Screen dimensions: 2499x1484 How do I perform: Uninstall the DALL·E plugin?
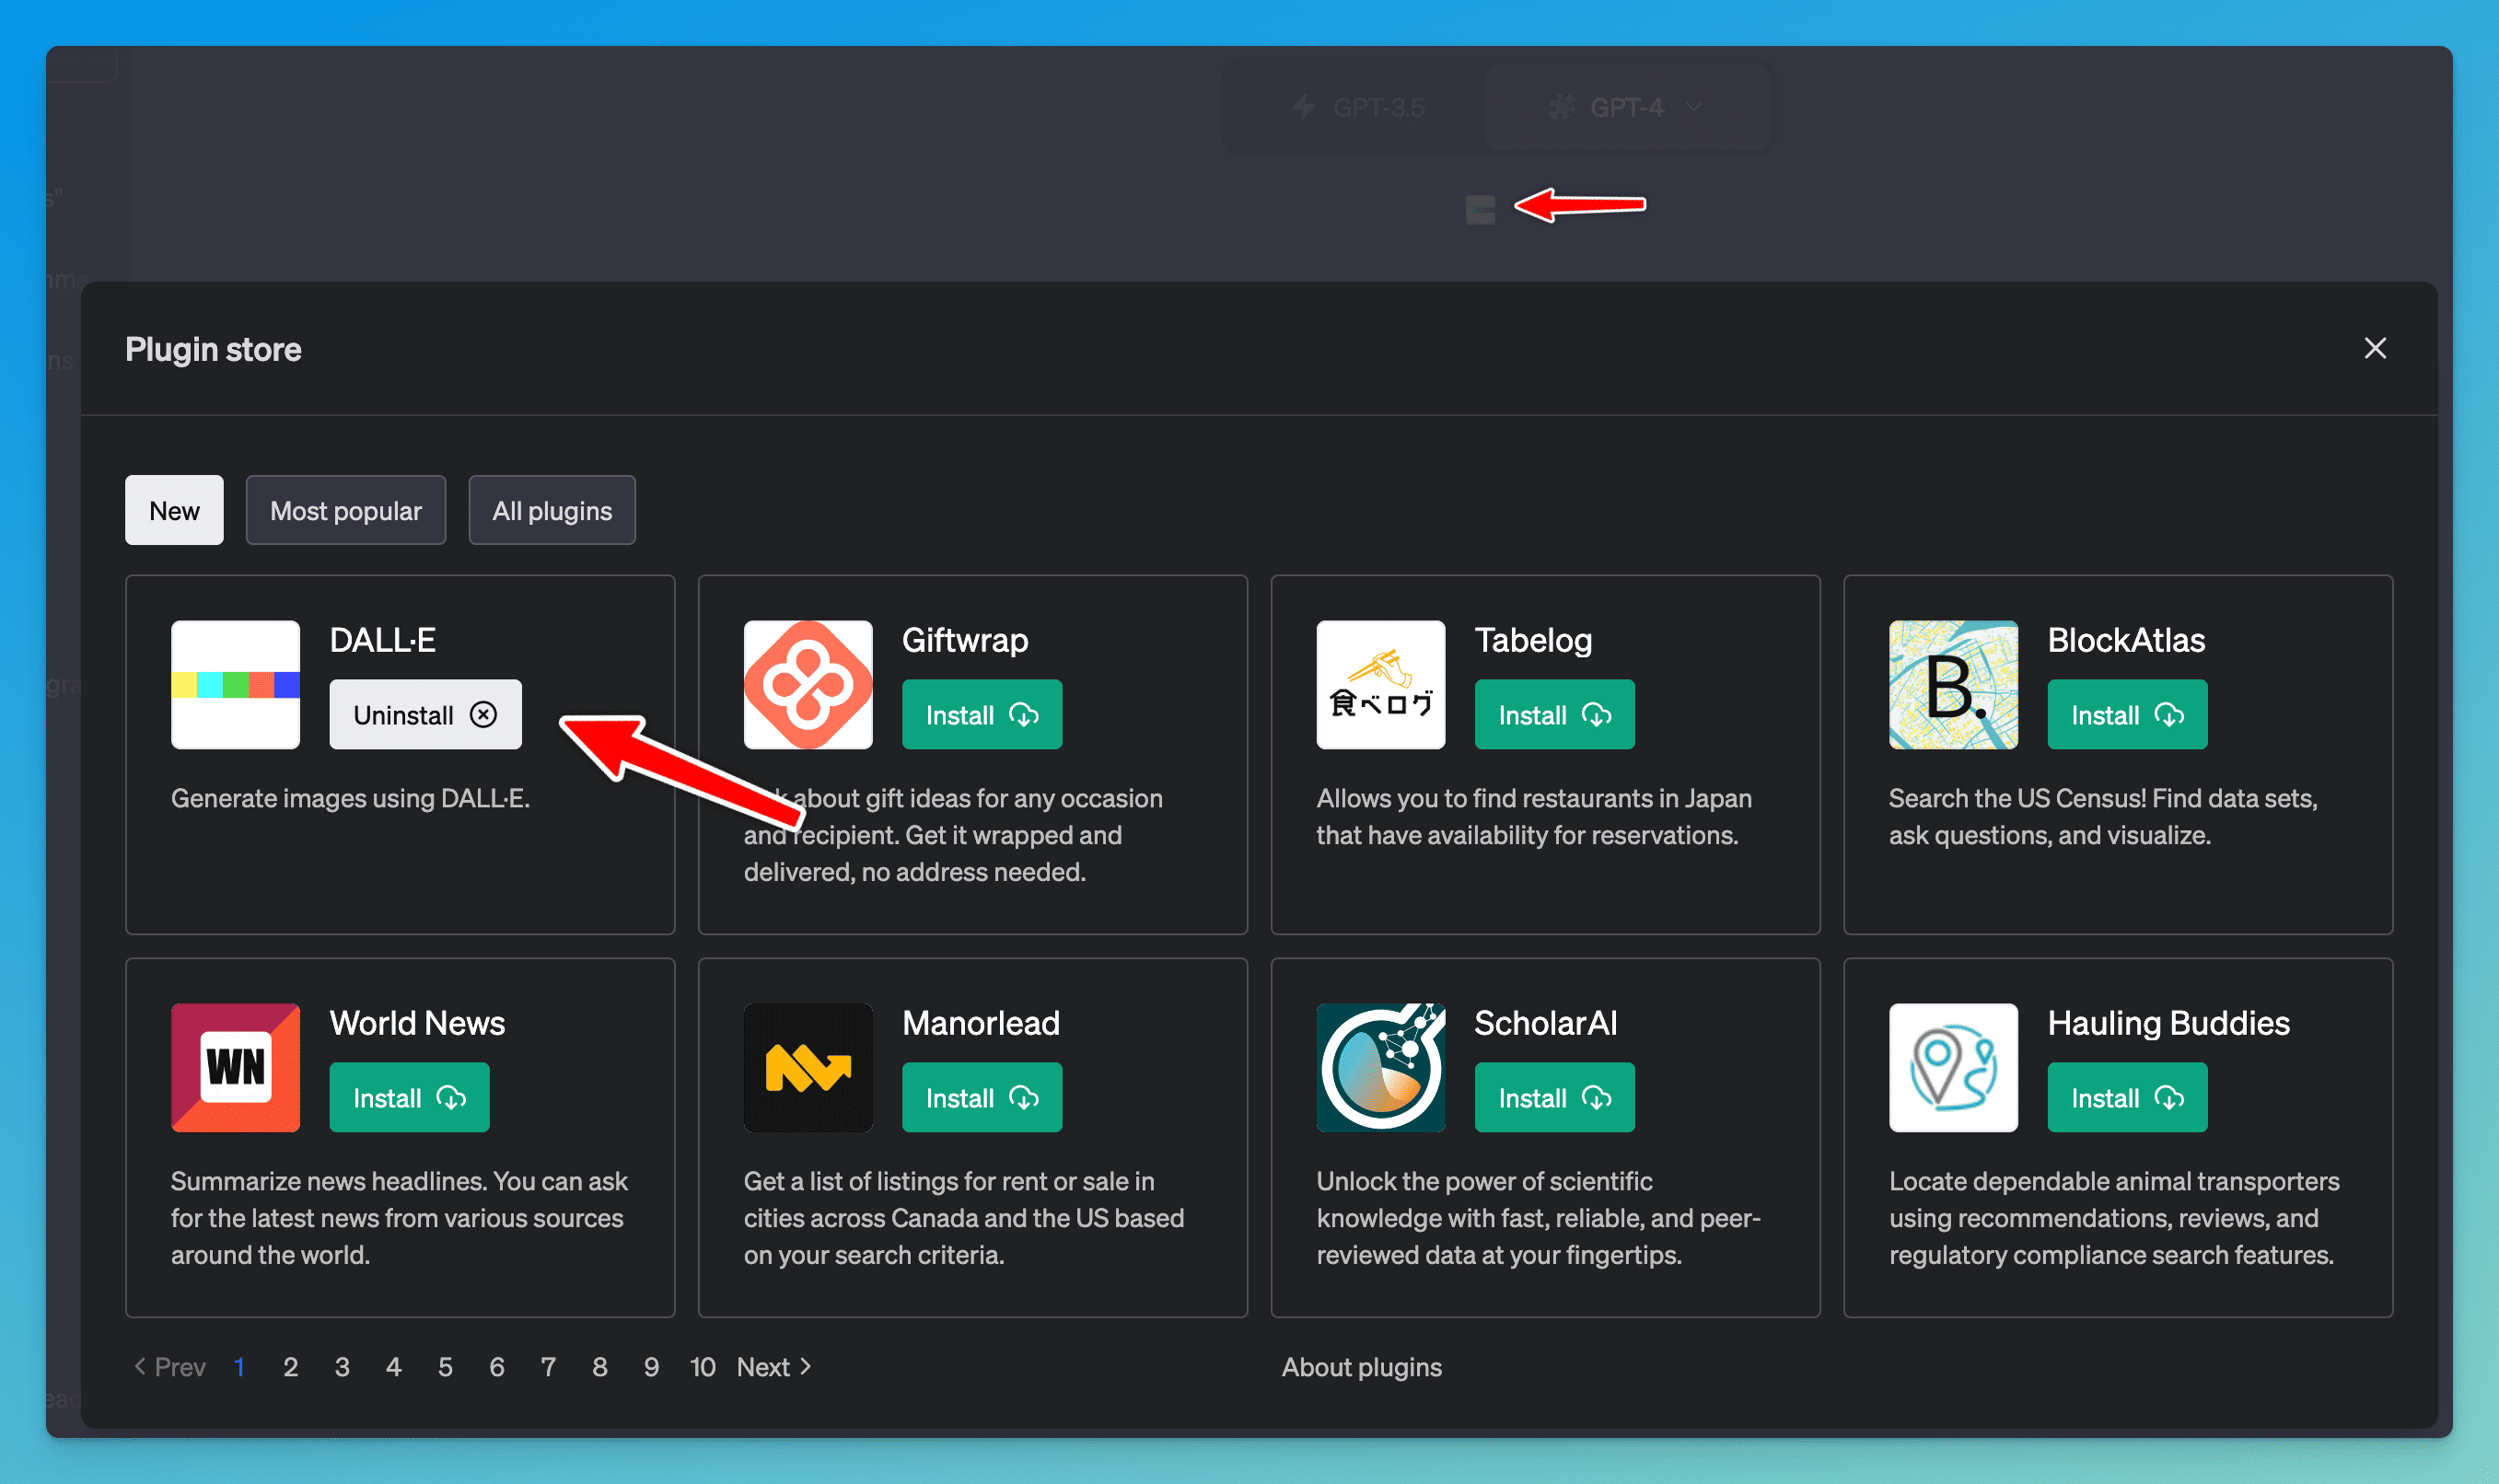[x=426, y=715]
